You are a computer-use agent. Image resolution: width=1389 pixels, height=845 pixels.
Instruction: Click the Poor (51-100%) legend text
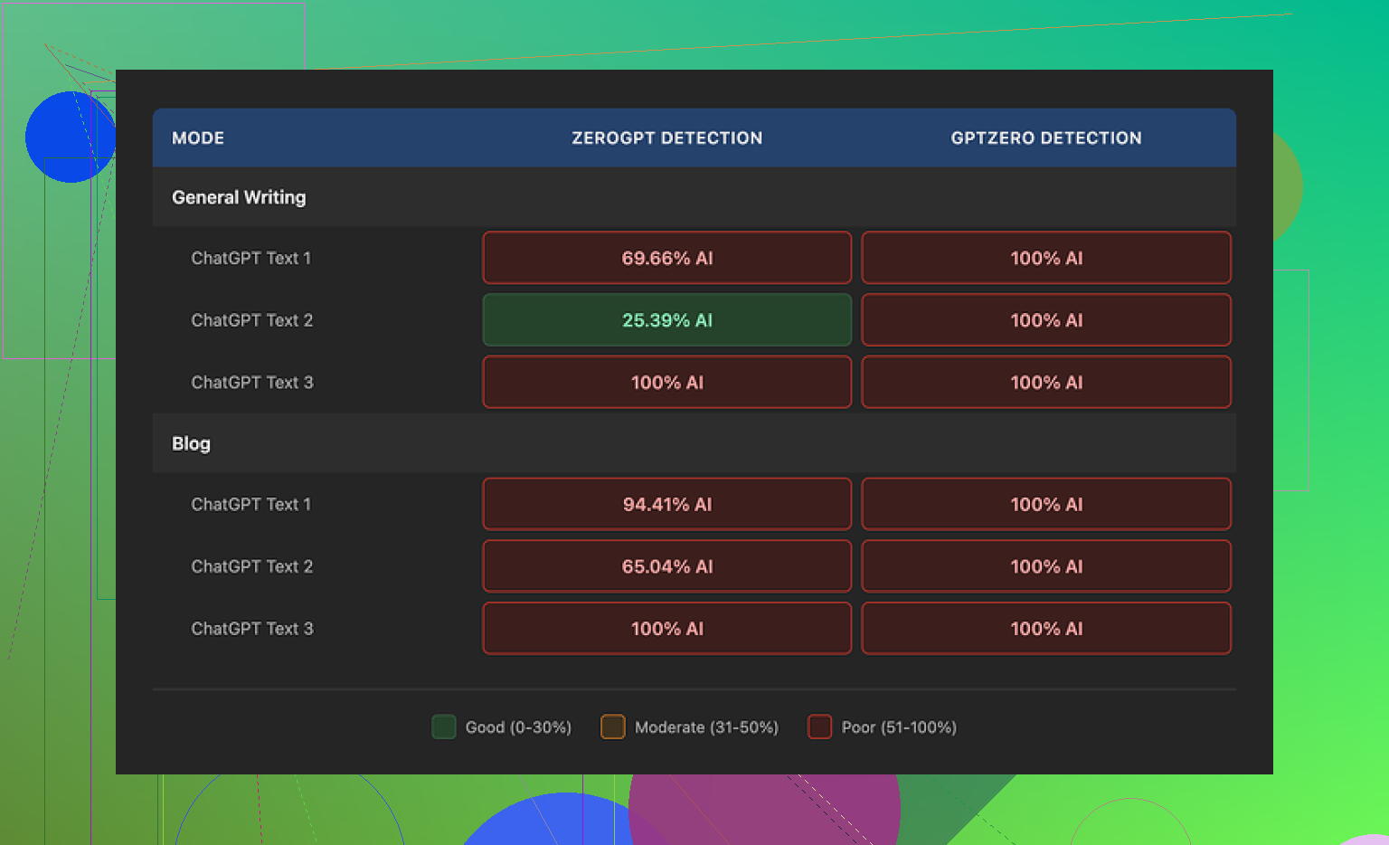click(899, 727)
